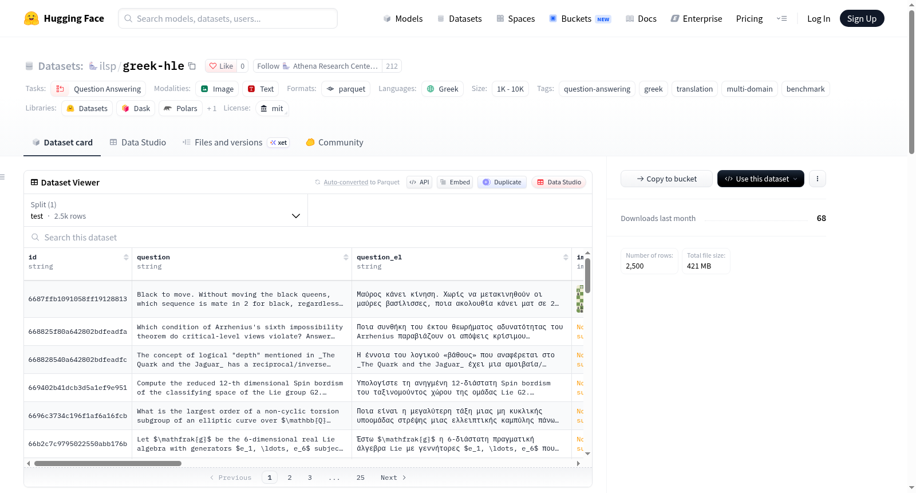Click the table's vertical scrollbar thumb
This screenshot has height=493, width=916.
click(x=587, y=275)
